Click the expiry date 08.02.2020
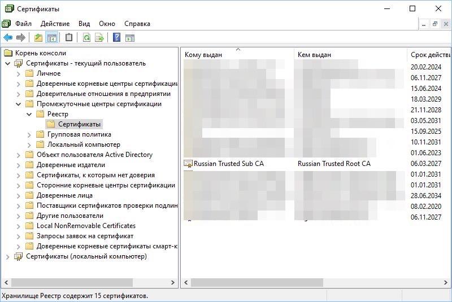 (x=426, y=207)
